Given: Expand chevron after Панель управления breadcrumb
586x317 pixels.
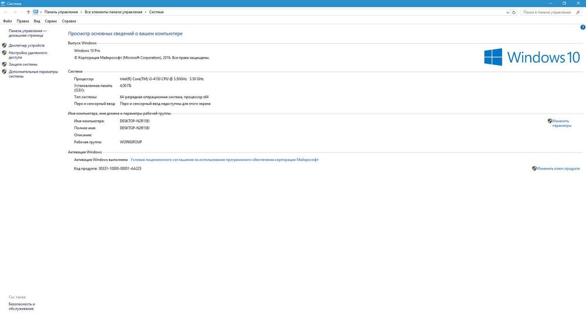Looking at the screenshot, I should click(81, 12).
